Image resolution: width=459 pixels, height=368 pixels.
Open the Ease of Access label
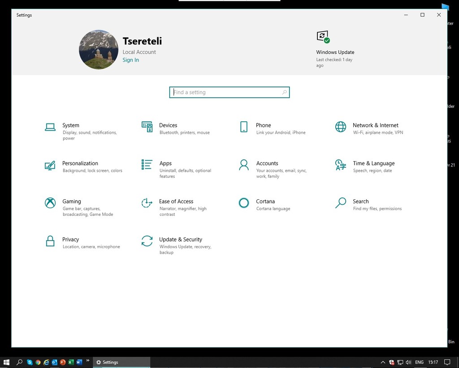coord(176,202)
